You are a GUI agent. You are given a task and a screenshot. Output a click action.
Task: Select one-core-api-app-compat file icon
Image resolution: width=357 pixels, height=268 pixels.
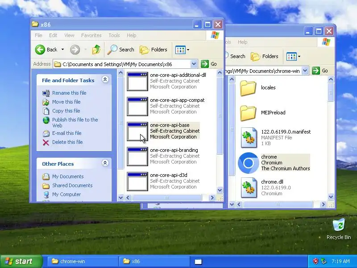click(137, 106)
